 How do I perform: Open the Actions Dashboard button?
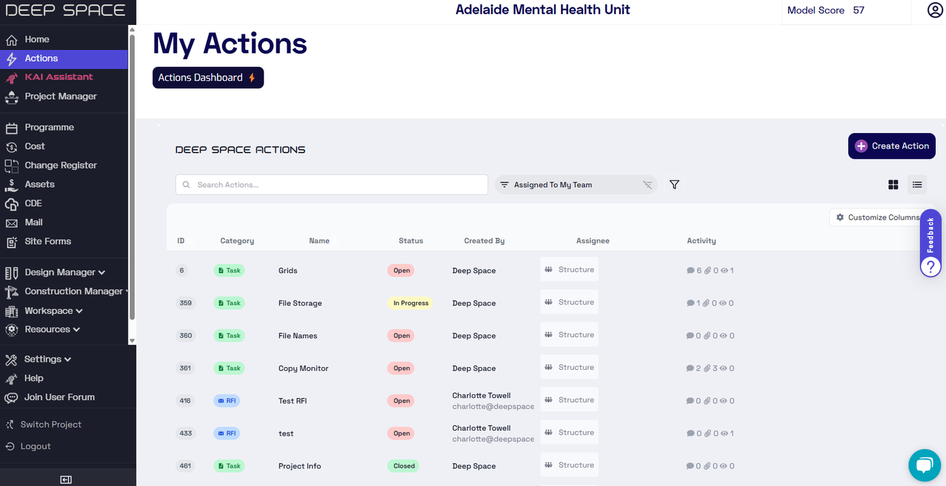pyautogui.click(x=208, y=78)
